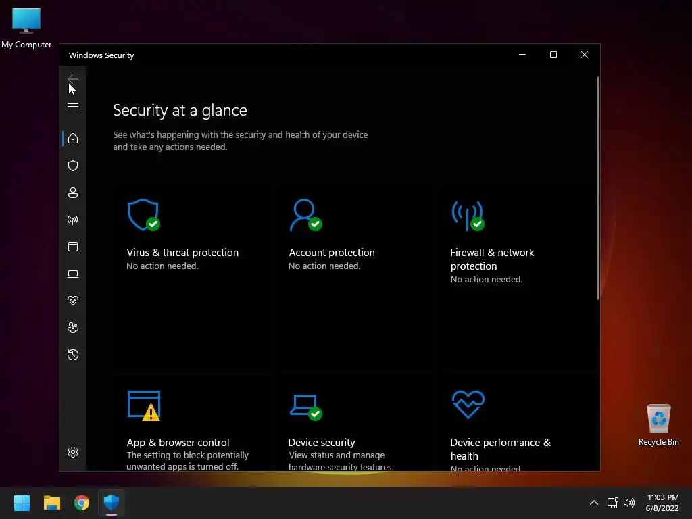Screen dimensions: 692x519
Task: Click 'No action needed.' under Account protection
Action: point(324,266)
